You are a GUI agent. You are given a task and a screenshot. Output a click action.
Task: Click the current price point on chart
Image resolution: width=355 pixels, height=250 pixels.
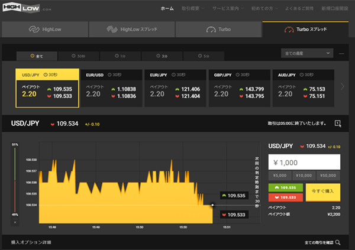[x=212, y=205]
